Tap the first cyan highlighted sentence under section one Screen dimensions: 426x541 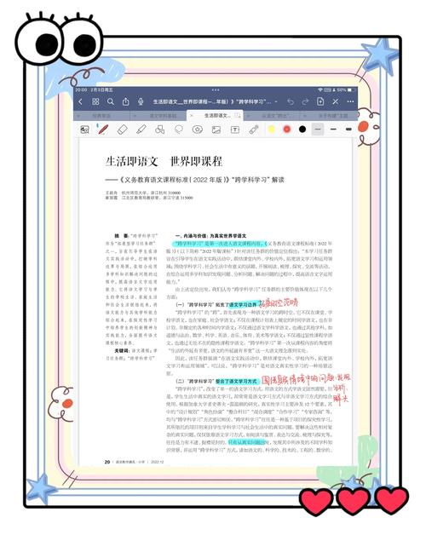pyautogui.click(x=219, y=244)
